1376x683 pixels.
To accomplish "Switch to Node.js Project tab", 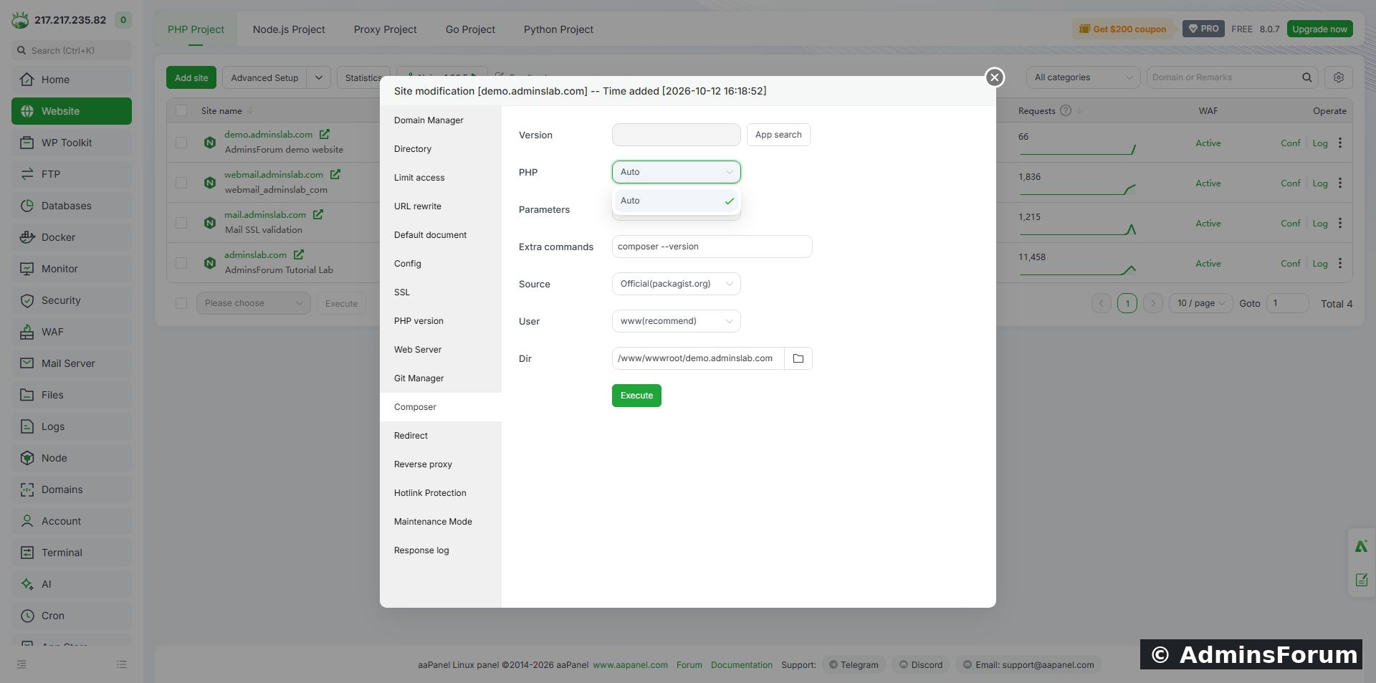I will [x=289, y=29].
